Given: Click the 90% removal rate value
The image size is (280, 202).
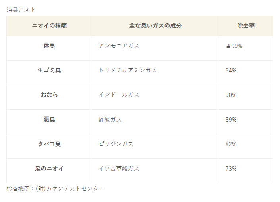Looking at the screenshot, I should (231, 95).
